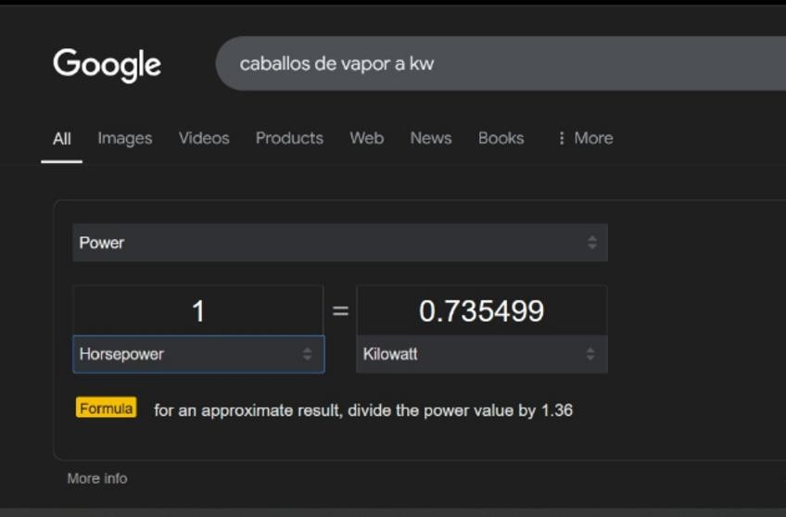Switch to the Images tab
The width and height of the screenshot is (786, 517).
[x=124, y=139]
